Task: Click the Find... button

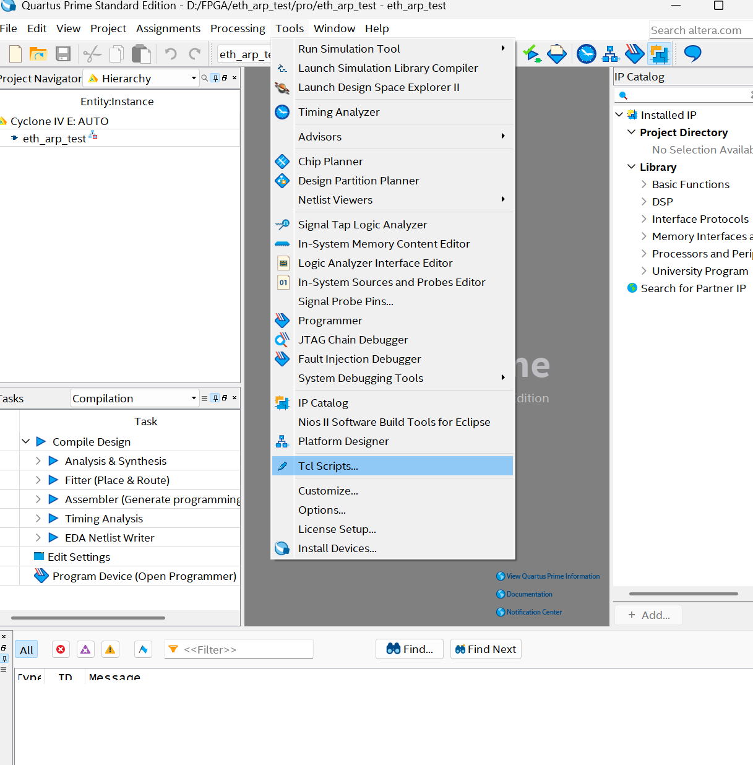Action: pyautogui.click(x=410, y=649)
